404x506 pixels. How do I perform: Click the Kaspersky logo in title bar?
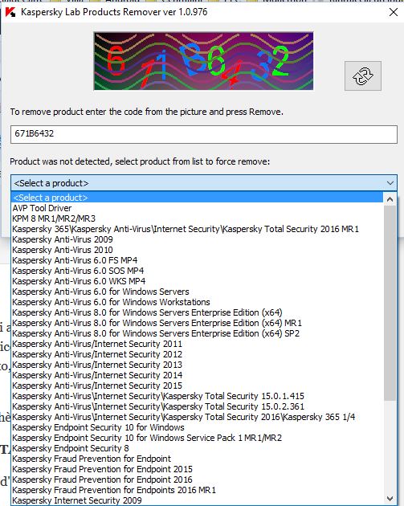click(x=10, y=12)
